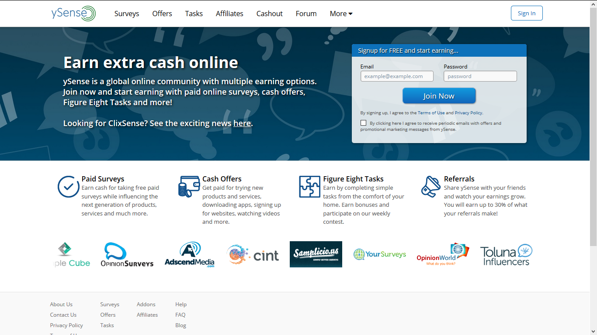Click the page vertical scrollbar thumb
Screen dimensions: 597x335
click(x=593, y=126)
